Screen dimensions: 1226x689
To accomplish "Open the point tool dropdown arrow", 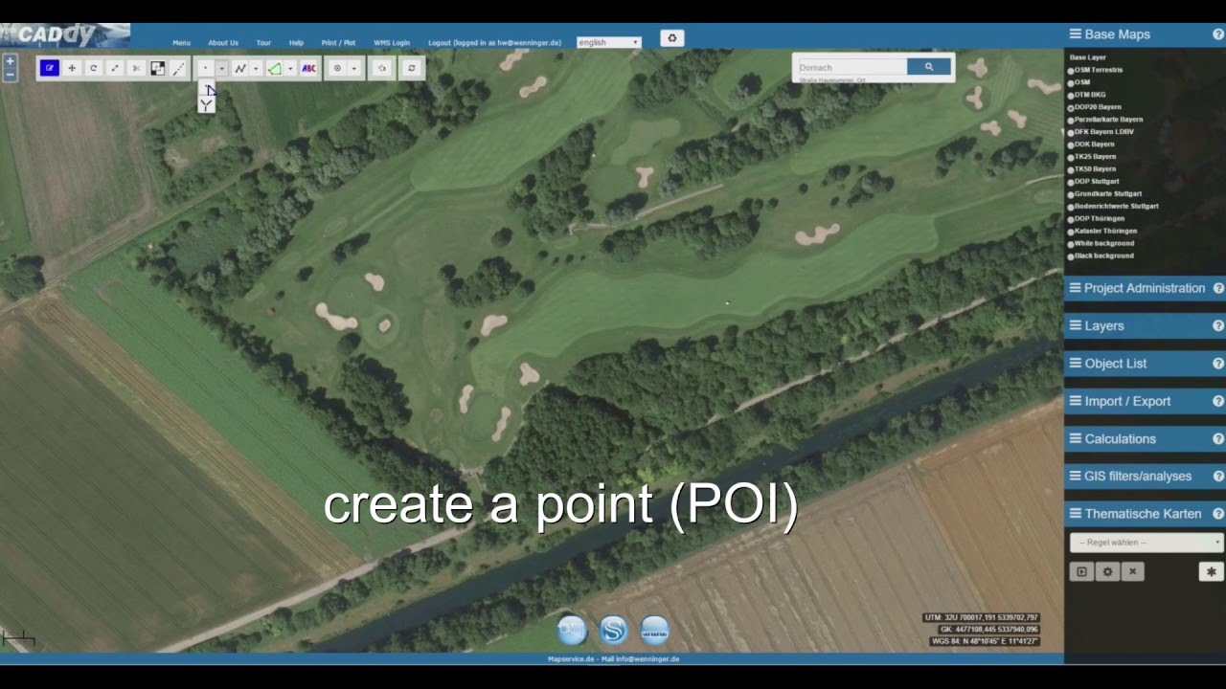I will coord(221,68).
